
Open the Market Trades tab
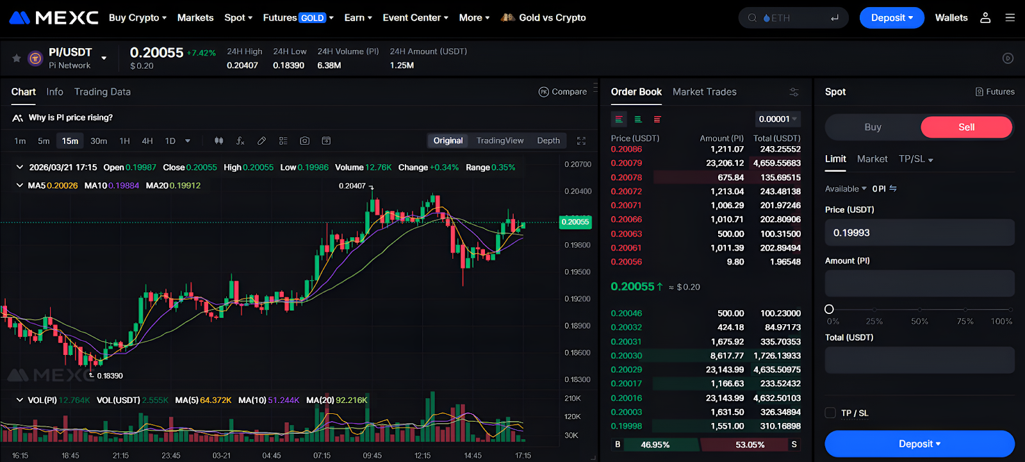click(x=705, y=92)
